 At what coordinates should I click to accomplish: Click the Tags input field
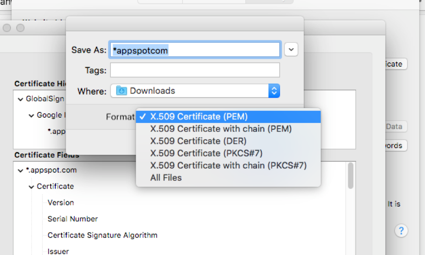click(x=195, y=70)
